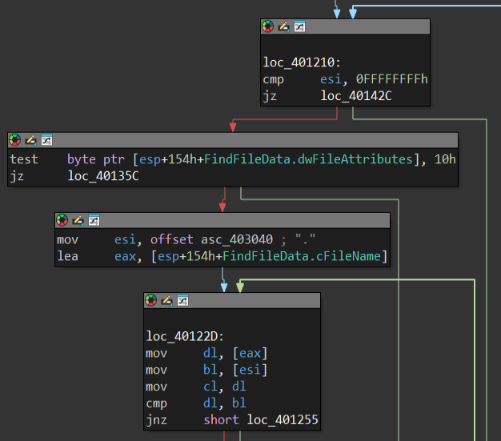The width and height of the screenshot is (501, 441).
Task: Select the 'mov bl, [esi]' instruction
Action: [x=206, y=370]
